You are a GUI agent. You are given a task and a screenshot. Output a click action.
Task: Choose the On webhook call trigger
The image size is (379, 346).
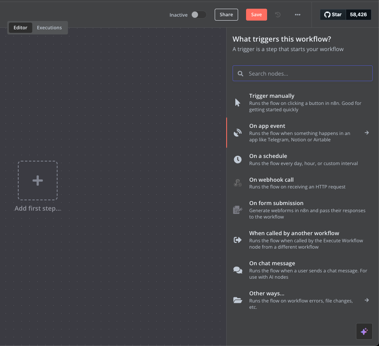tap(302, 183)
